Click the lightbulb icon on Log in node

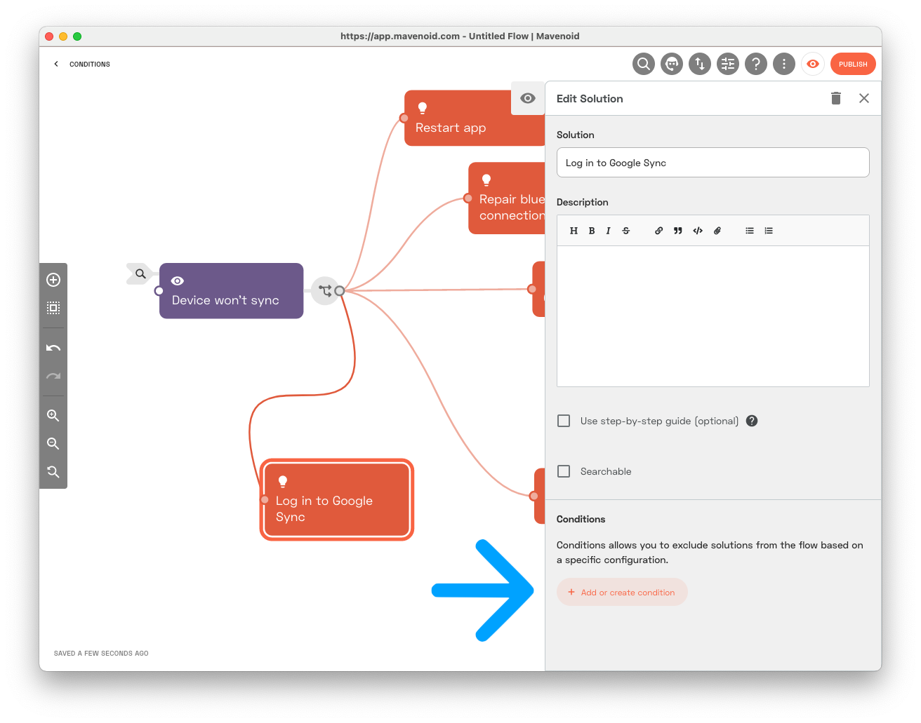point(283,481)
